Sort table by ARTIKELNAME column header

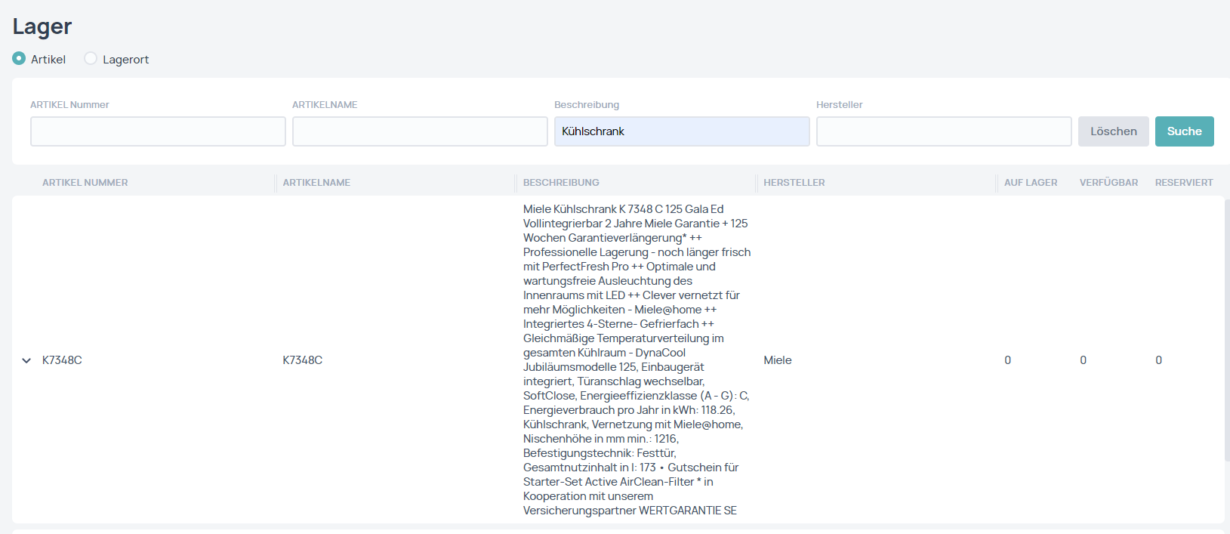point(316,183)
